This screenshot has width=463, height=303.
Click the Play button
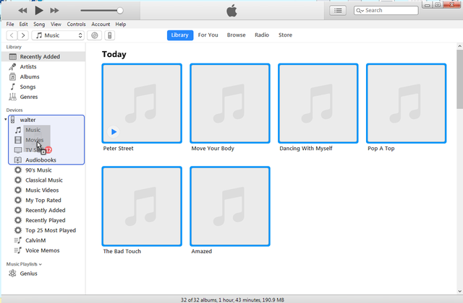[x=38, y=11]
